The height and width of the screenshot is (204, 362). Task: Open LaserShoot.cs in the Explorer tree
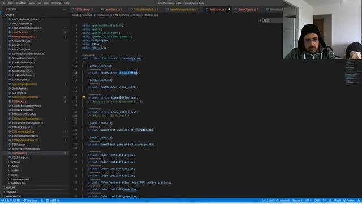20,32
